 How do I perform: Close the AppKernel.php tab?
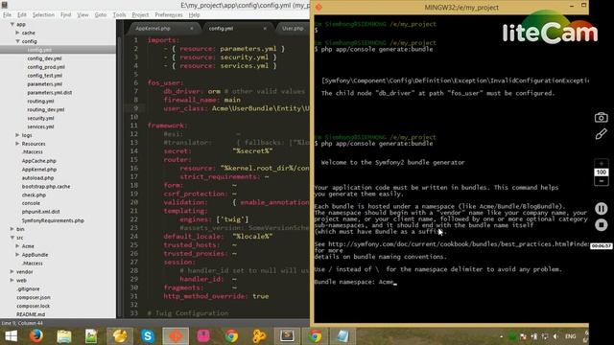point(192,29)
